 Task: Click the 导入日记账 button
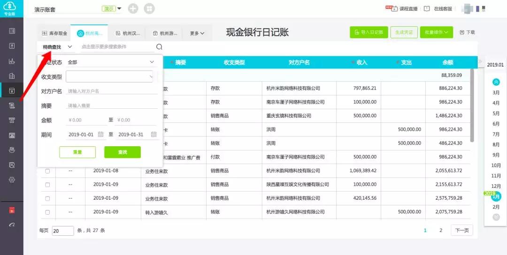pos(369,32)
